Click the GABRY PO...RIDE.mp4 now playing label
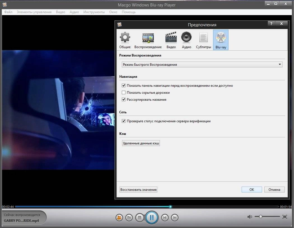This screenshot has width=294, height=228. (21, 221)
